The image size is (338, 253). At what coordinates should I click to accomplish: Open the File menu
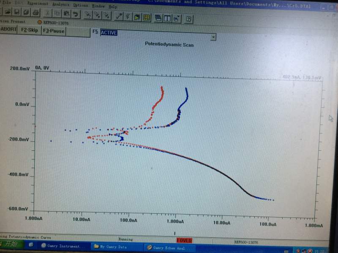click(7, 2)
